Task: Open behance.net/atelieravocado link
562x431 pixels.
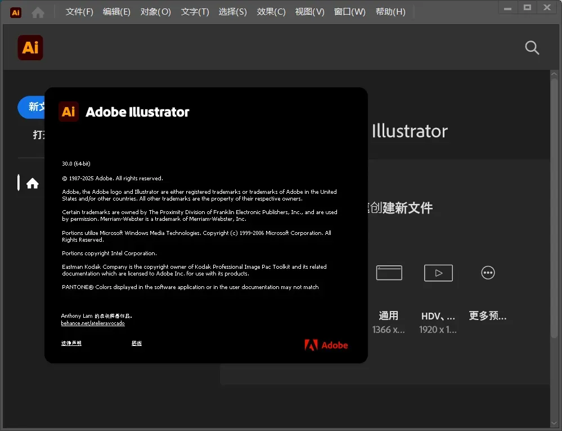Action: (93, 323)
